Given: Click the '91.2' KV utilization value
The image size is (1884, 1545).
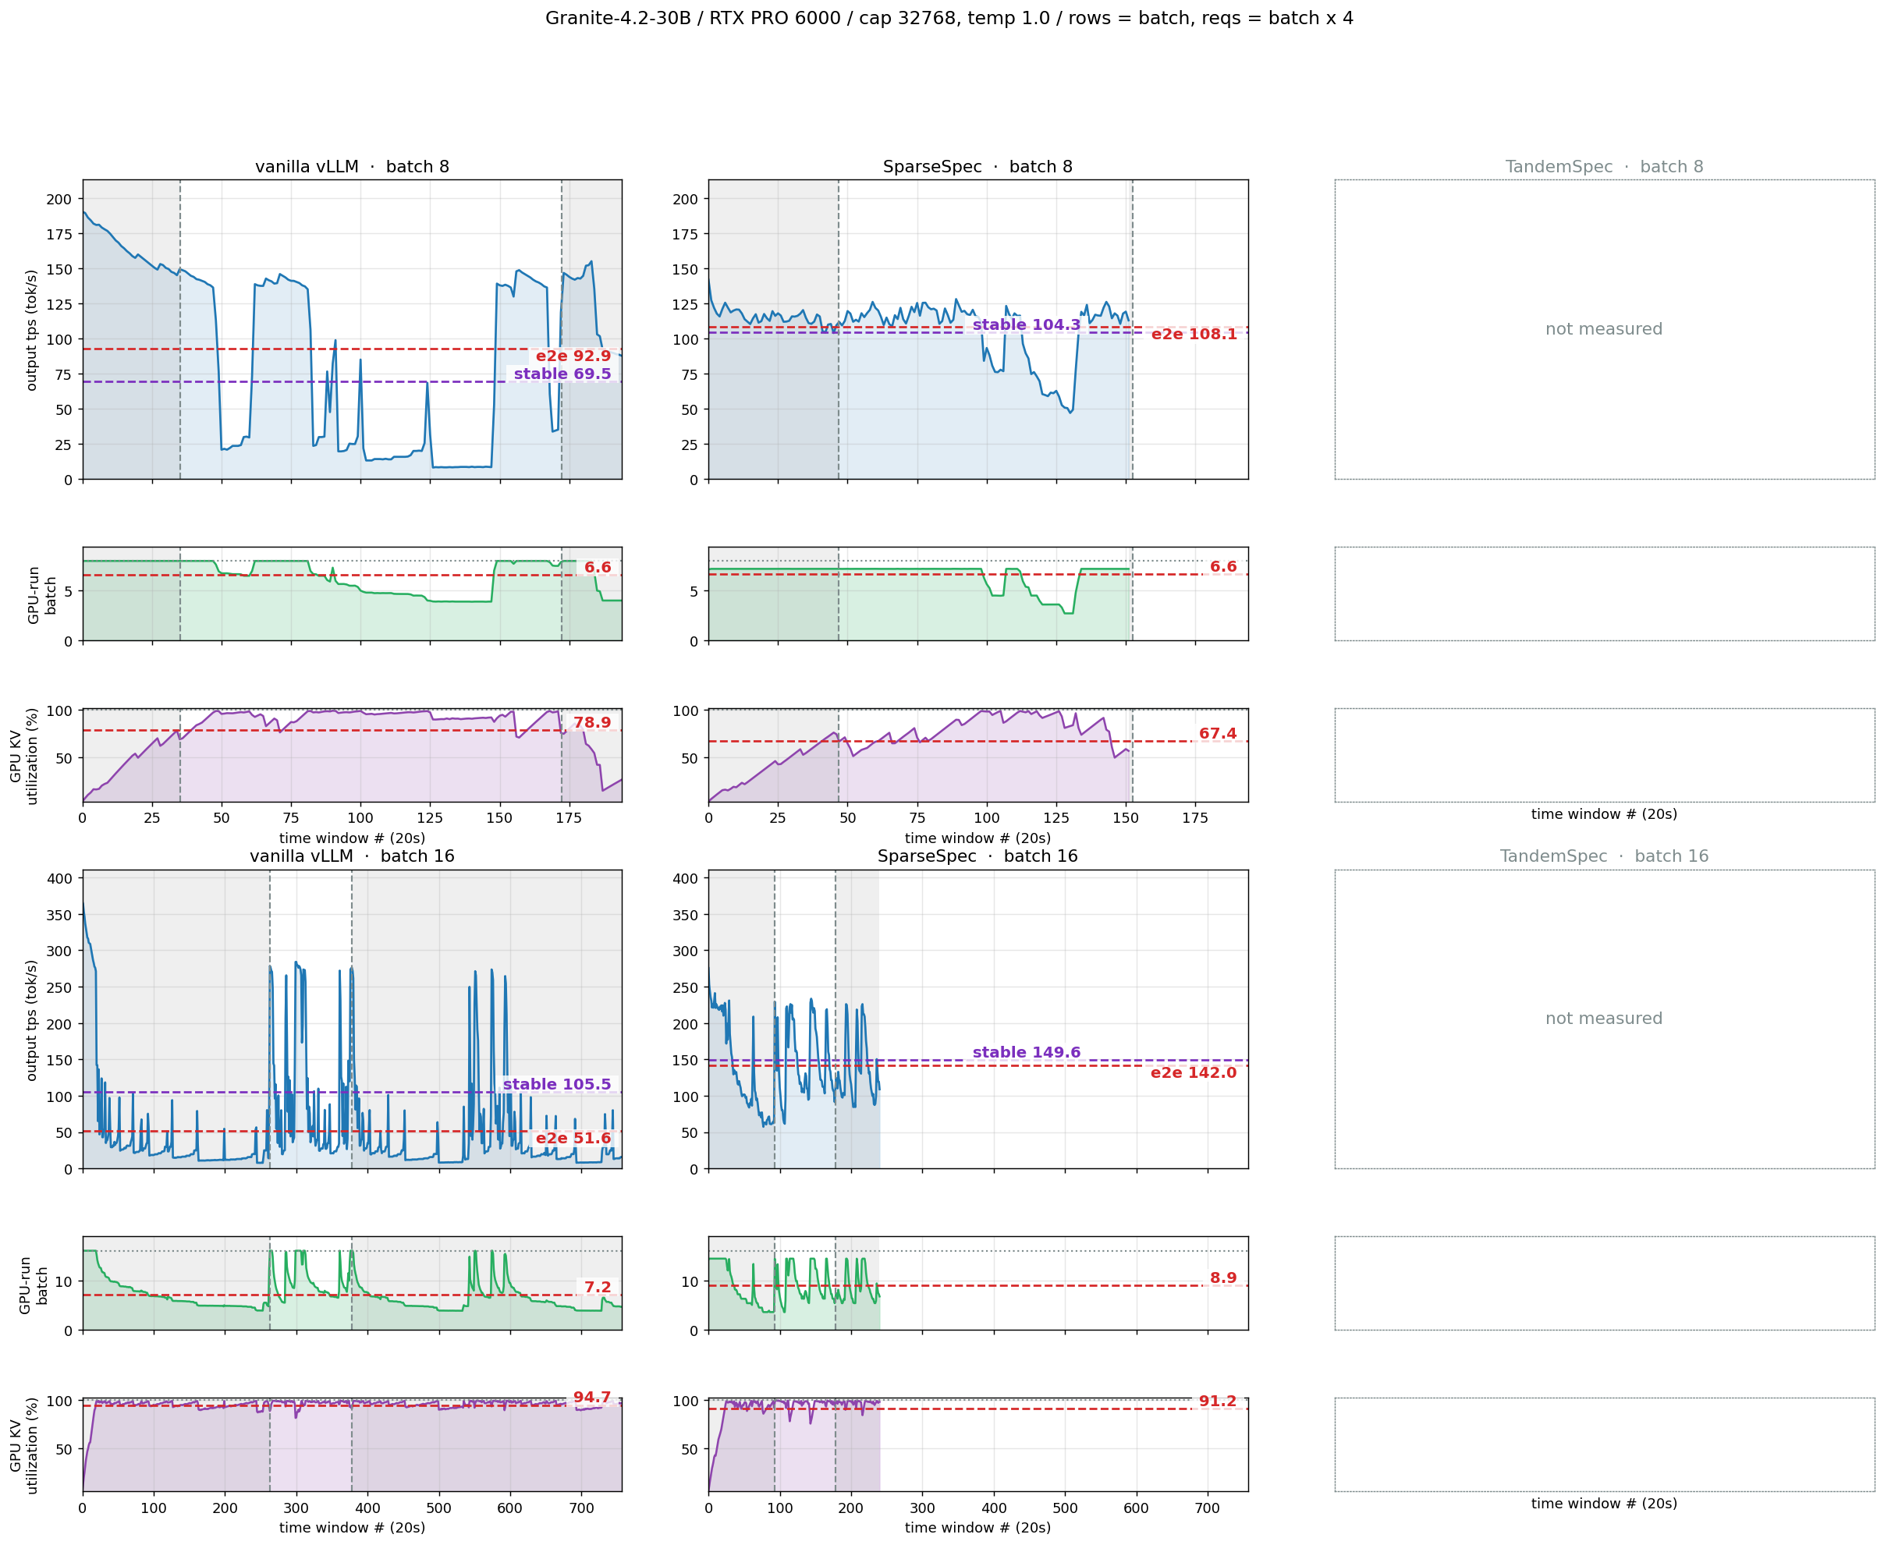Looking at the screenshot, I should pyautogui.click(x=1217, y=1401).
